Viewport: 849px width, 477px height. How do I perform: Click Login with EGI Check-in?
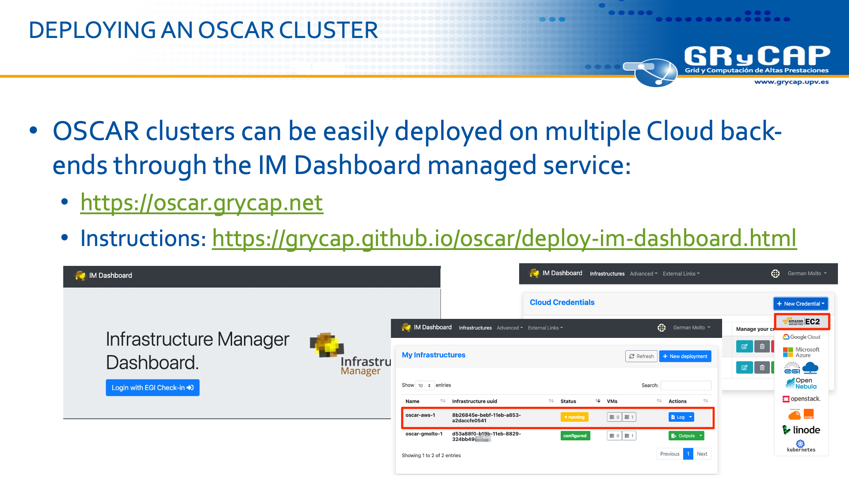pyautogui.click(x=153, y=388)
